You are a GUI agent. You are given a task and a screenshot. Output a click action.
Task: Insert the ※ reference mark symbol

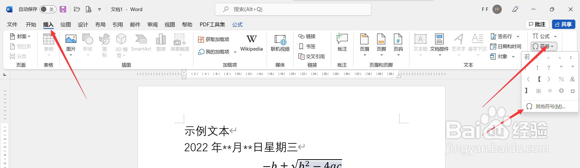click(x=539, y=91)
